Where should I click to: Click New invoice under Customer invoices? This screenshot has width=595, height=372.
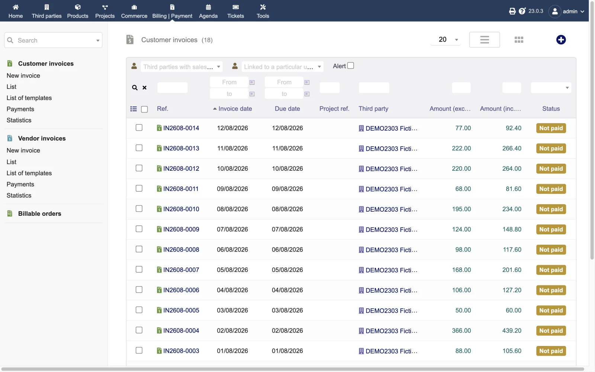[x=23, y=76]
